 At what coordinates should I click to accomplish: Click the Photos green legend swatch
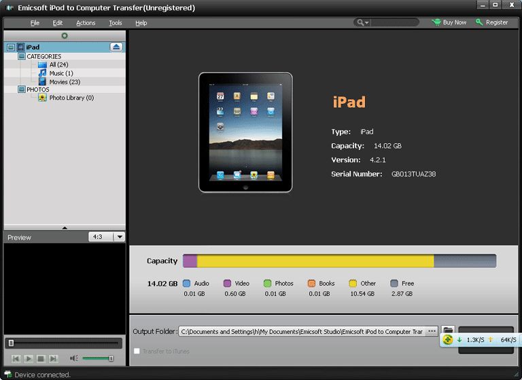(267, 283)
